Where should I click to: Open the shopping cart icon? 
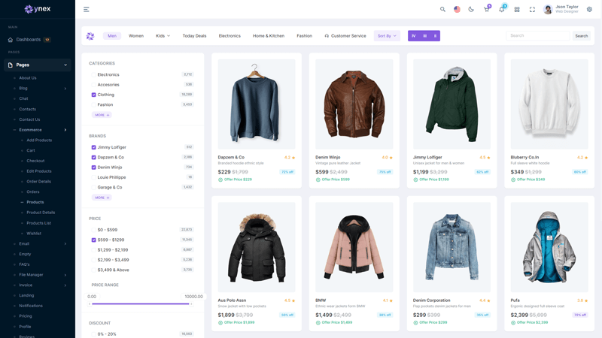coord(486,10)
